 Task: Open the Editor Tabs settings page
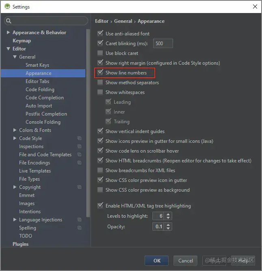coord(37,81)
